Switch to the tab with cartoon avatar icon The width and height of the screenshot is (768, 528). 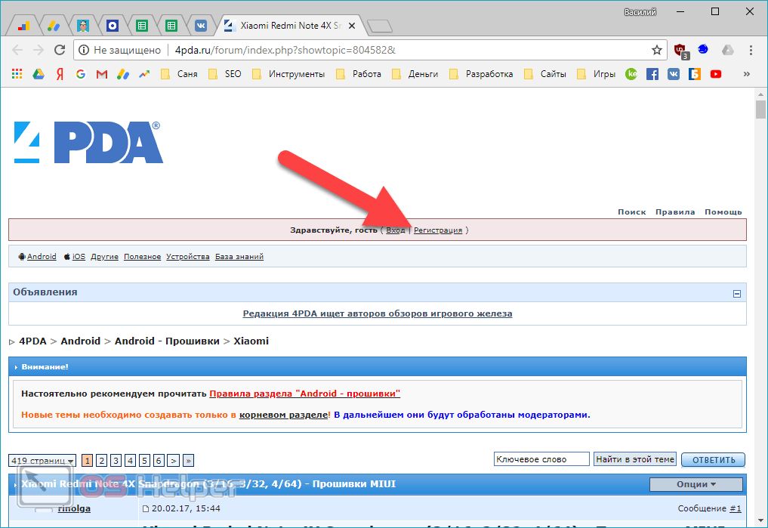83,26
